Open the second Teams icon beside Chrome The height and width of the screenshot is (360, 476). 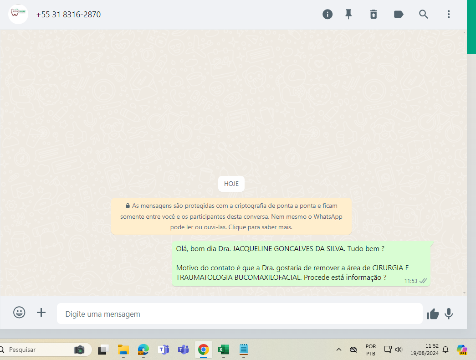184,350
